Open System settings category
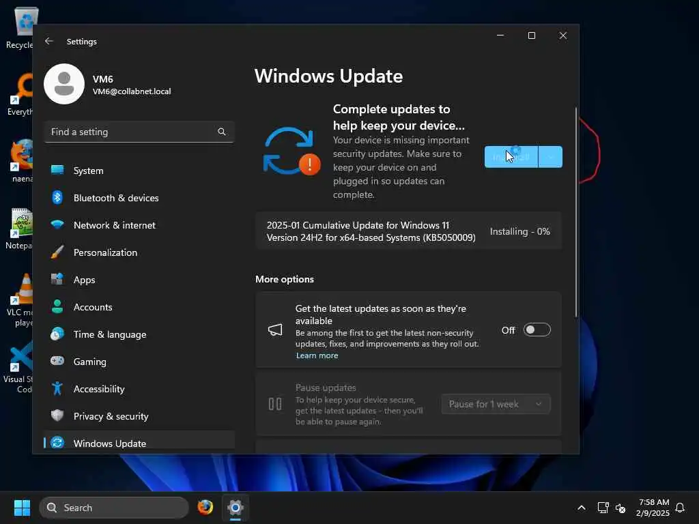Viewport: 699px width, 524px height. (x=139, y=170)
